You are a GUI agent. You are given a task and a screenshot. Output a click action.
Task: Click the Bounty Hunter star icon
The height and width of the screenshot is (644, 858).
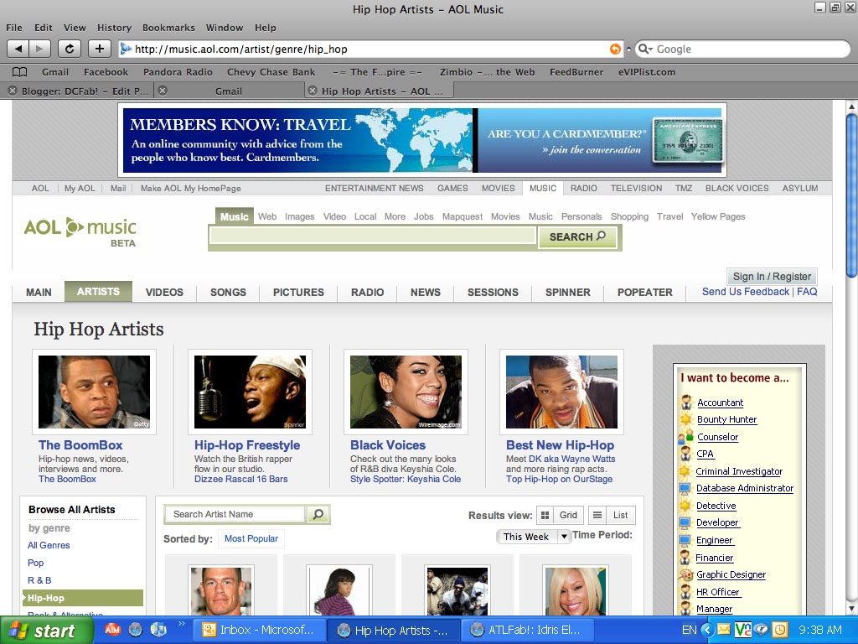685,419
